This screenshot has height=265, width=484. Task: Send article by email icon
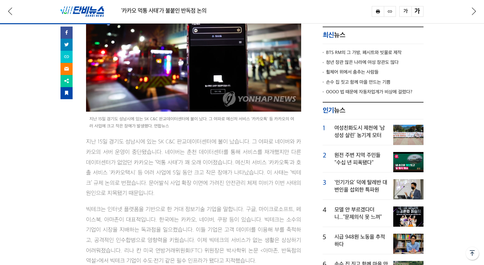pos(67,69)
